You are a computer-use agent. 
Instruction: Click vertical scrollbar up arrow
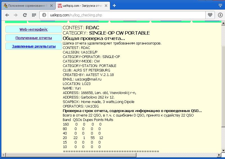223,23
